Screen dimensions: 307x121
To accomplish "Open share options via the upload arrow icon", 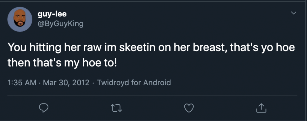I will pyautogui.click(x=261, y=107).
